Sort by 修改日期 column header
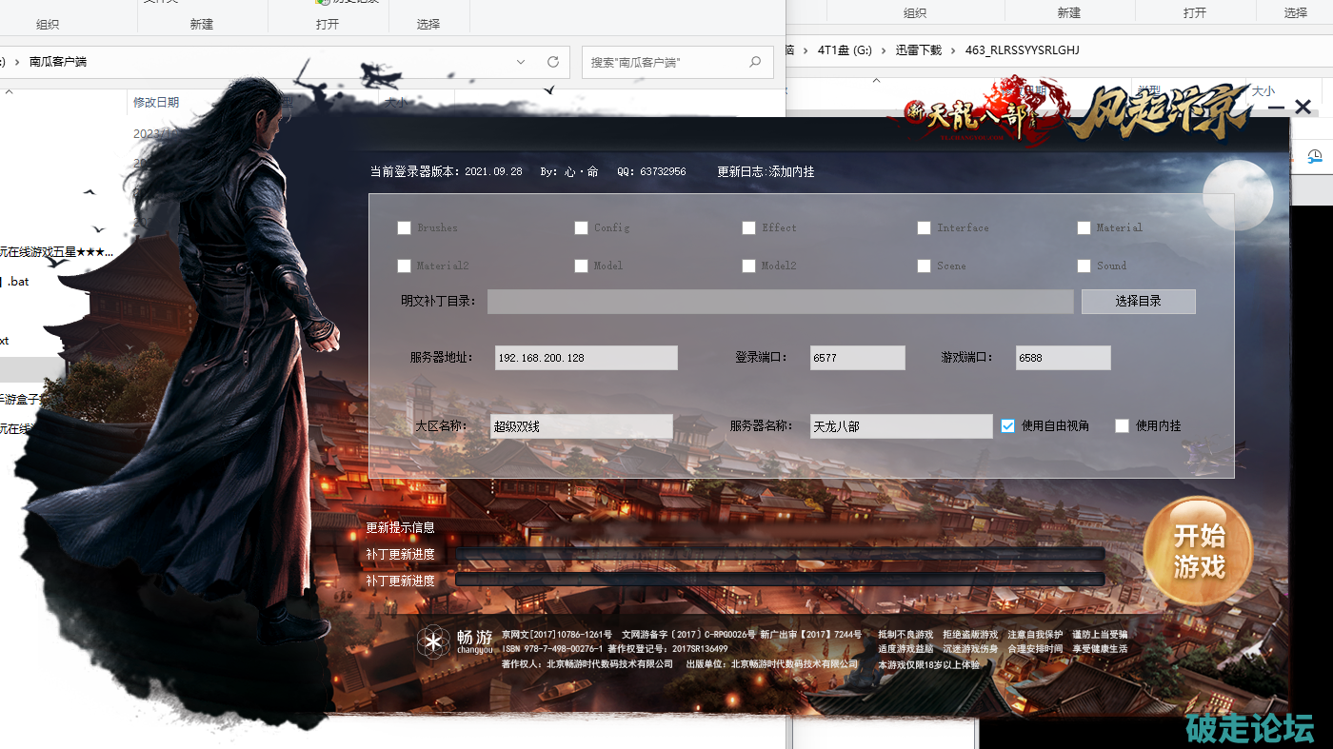1333x749 pixels. coord(156,102)
